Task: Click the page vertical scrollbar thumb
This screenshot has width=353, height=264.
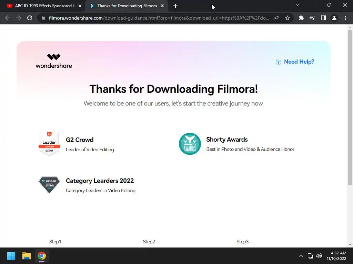Action: coord(350,108)
